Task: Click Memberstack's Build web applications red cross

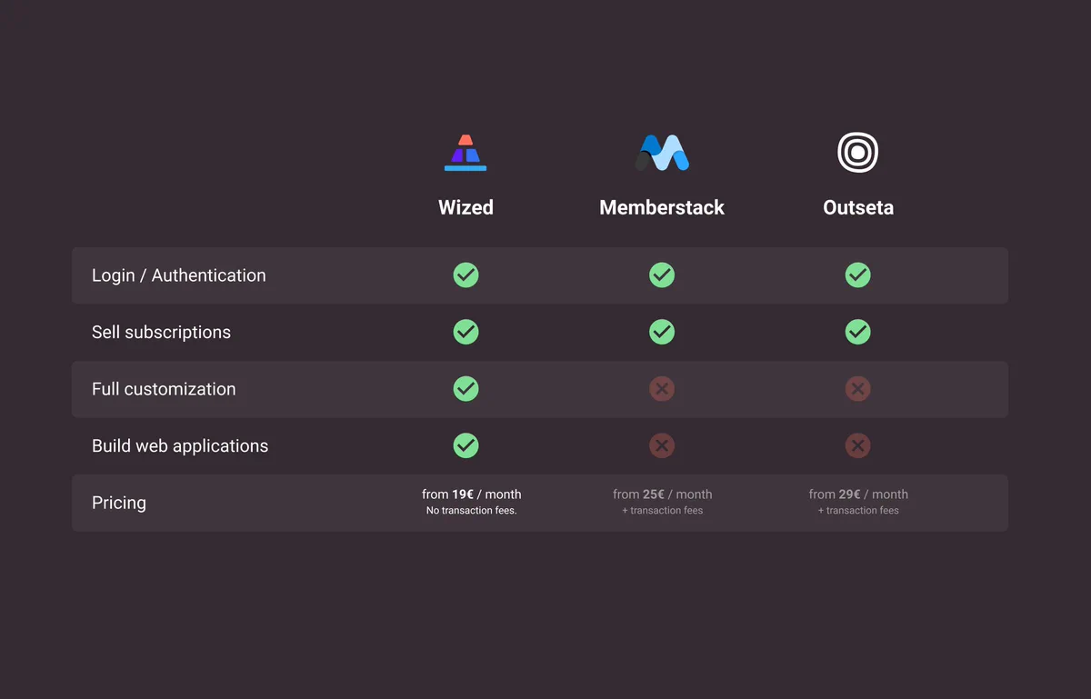Action: coord(662,445)
